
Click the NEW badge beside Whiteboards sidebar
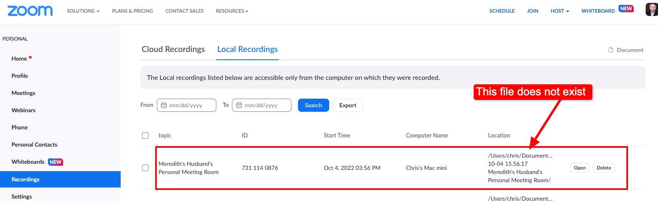[x=55, y=162]
